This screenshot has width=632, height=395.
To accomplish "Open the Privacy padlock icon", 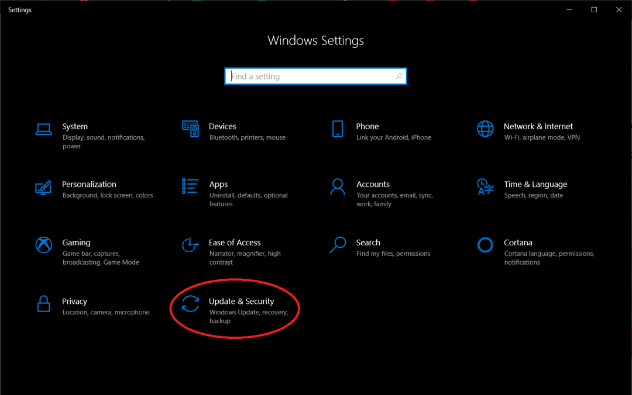I will (44, 304).
